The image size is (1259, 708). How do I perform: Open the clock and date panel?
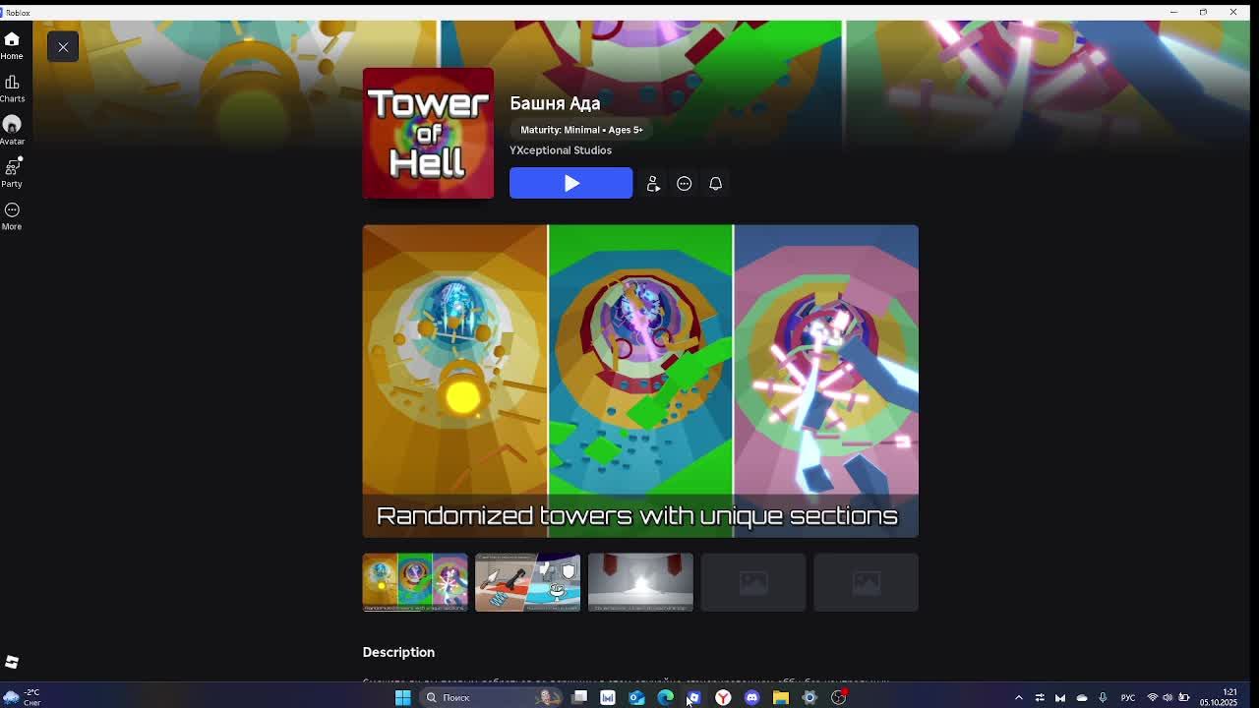[x=1218, y=697]
